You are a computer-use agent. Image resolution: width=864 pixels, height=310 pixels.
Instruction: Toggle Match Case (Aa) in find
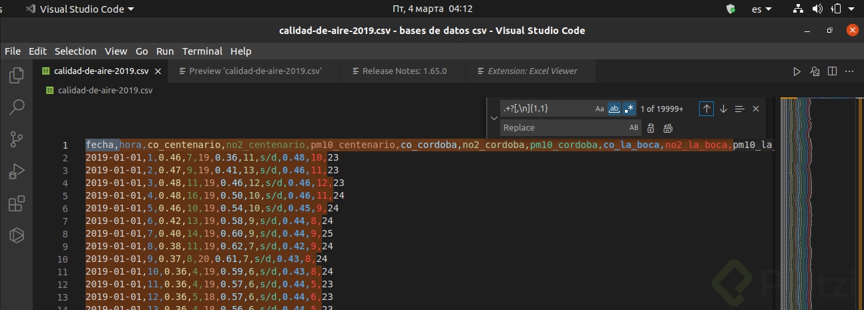point(600,109)
